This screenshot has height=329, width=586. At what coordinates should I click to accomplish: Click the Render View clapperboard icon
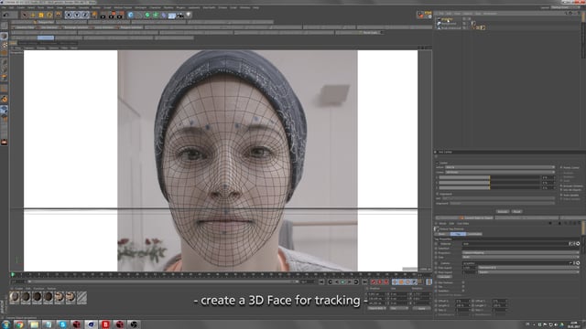[103, 16]
